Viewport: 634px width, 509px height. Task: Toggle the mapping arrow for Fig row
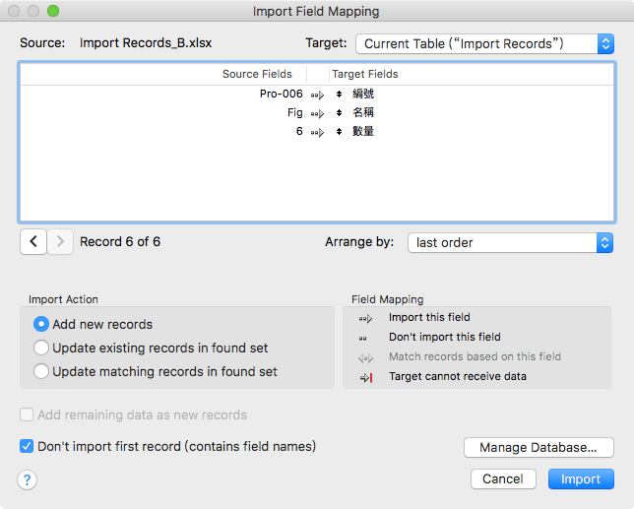(x=316, y=113)
